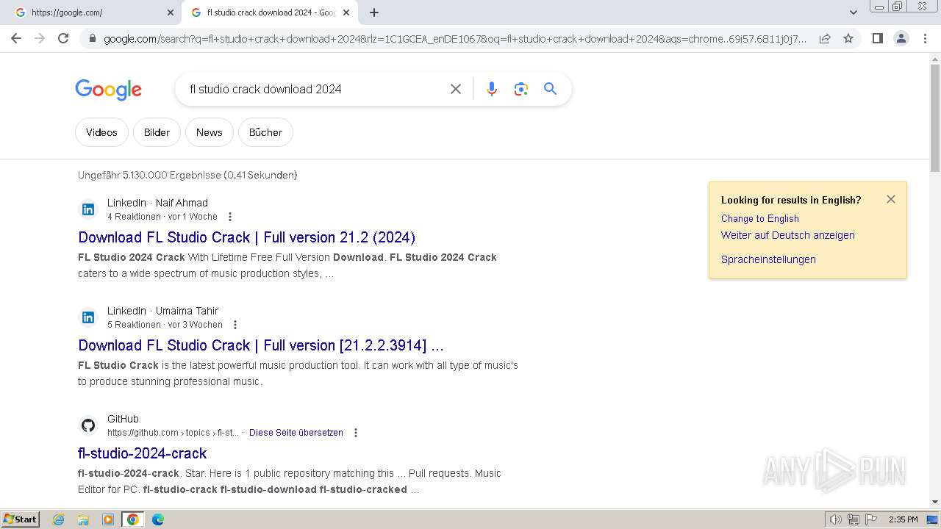Click the address bar URL
The image size is (941, 529).
pos(455,39)
